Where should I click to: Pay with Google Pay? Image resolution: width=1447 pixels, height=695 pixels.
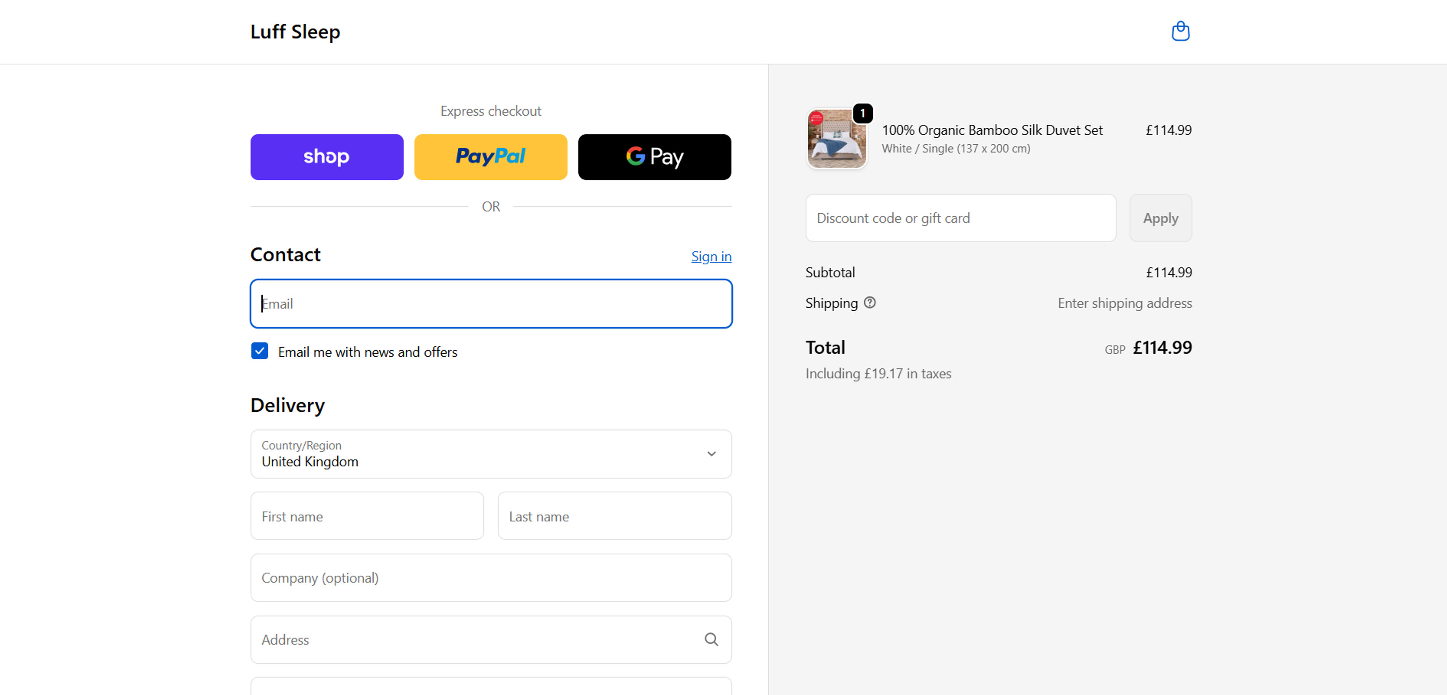click(x=655, y=157)
